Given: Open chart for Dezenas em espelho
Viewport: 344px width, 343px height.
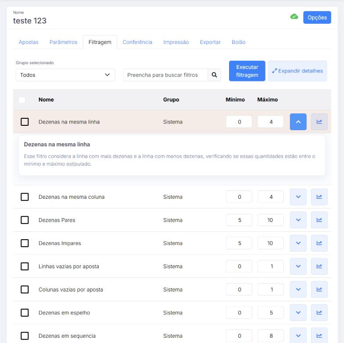Looking at the screenshot, I should tap(319, 313).
